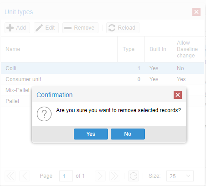This screenshot has width=206, height=186.
Task: Go to next page arrow
Action: tap(100, 176)
